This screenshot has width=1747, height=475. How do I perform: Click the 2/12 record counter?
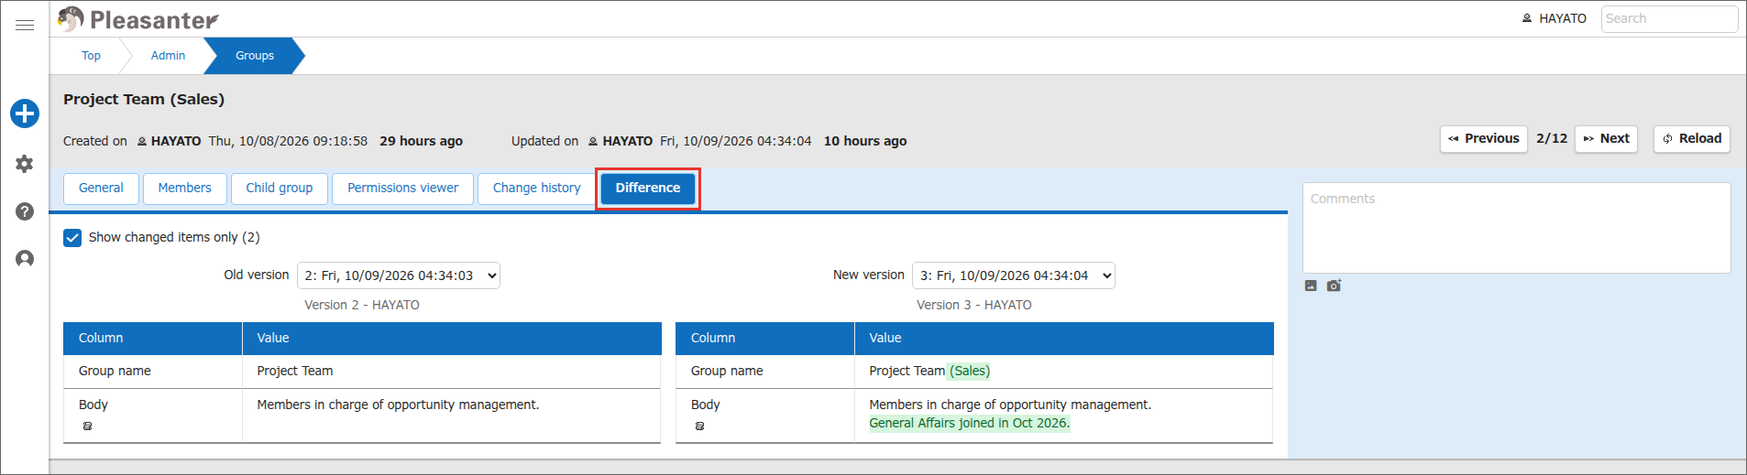pyautogui.click(x=1552, y=139)
